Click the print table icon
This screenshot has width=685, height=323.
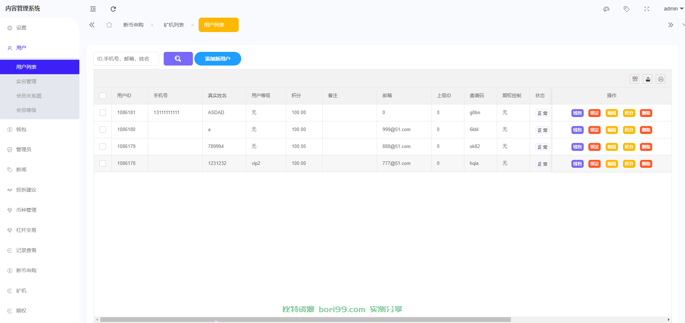661,79
